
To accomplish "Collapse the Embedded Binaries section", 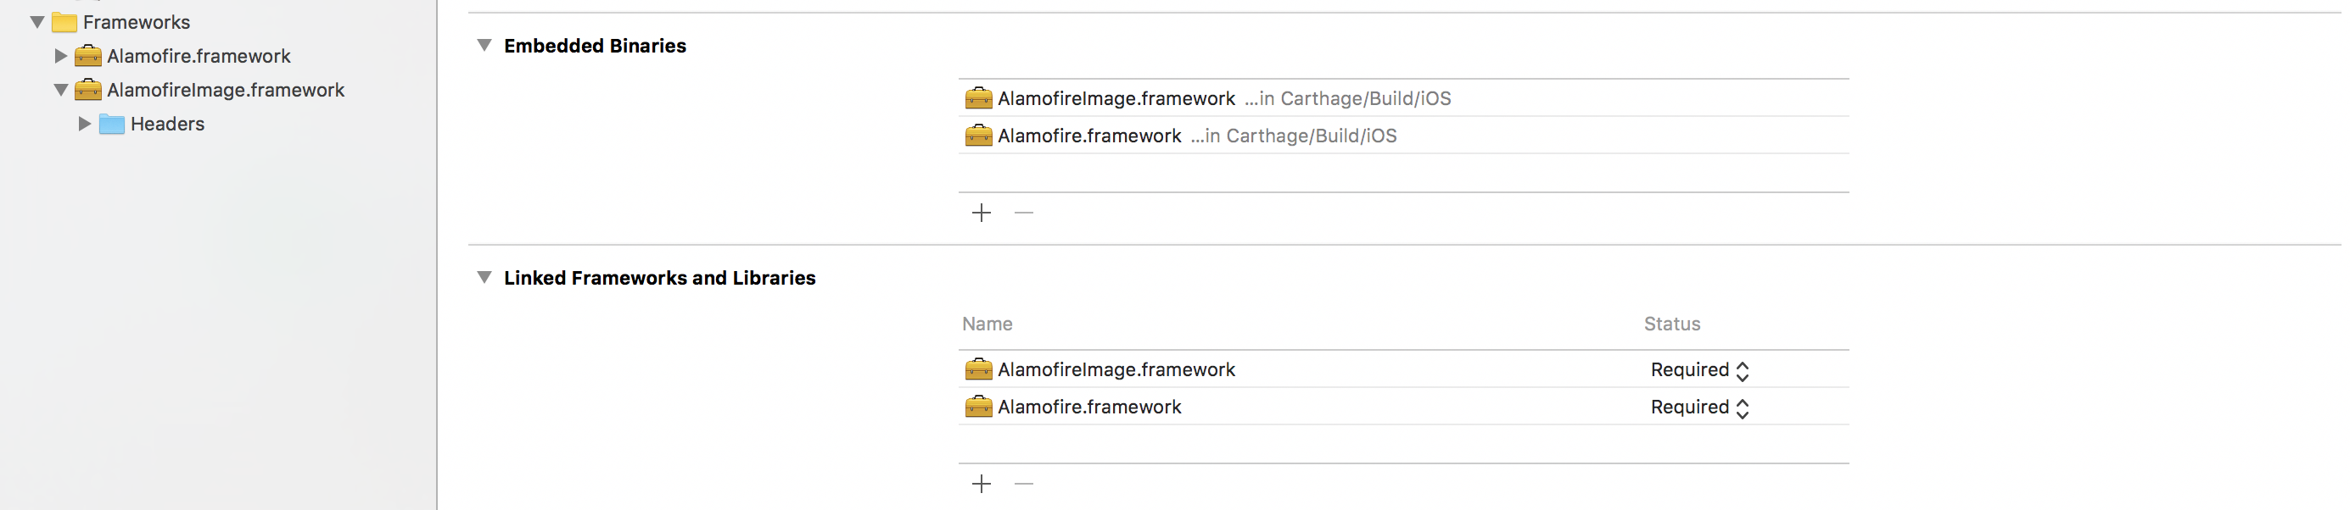I will 484,45.
